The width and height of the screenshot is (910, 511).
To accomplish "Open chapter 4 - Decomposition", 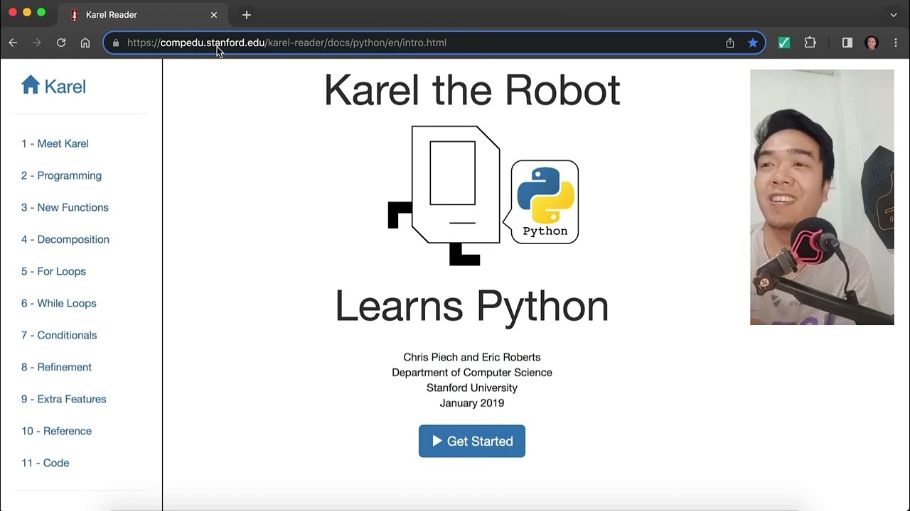I will coord(65,239).
